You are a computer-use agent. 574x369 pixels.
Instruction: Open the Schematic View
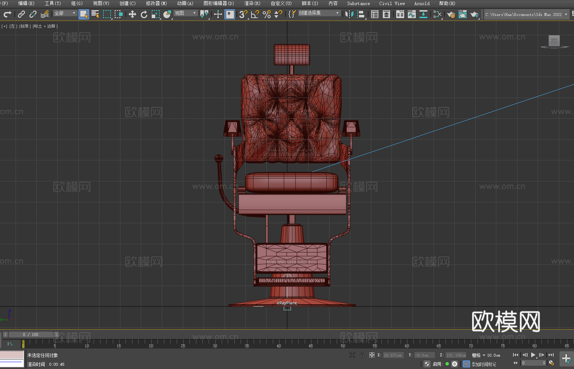click(423, 14)
